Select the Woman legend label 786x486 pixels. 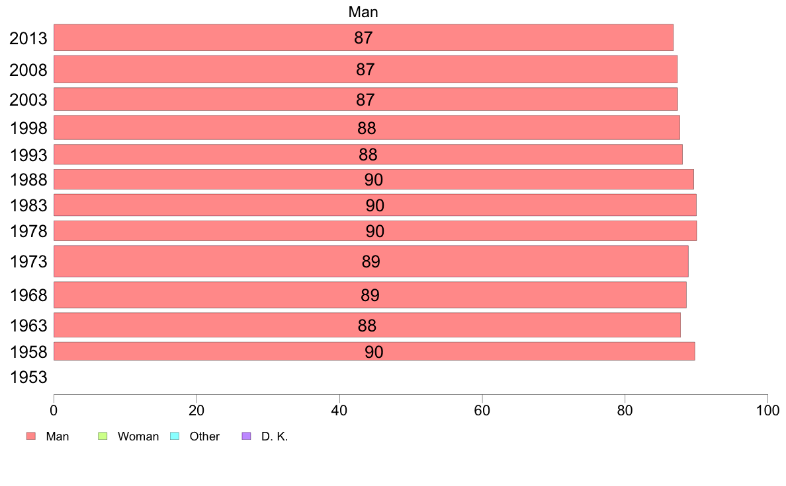click(x=138, y=436)
